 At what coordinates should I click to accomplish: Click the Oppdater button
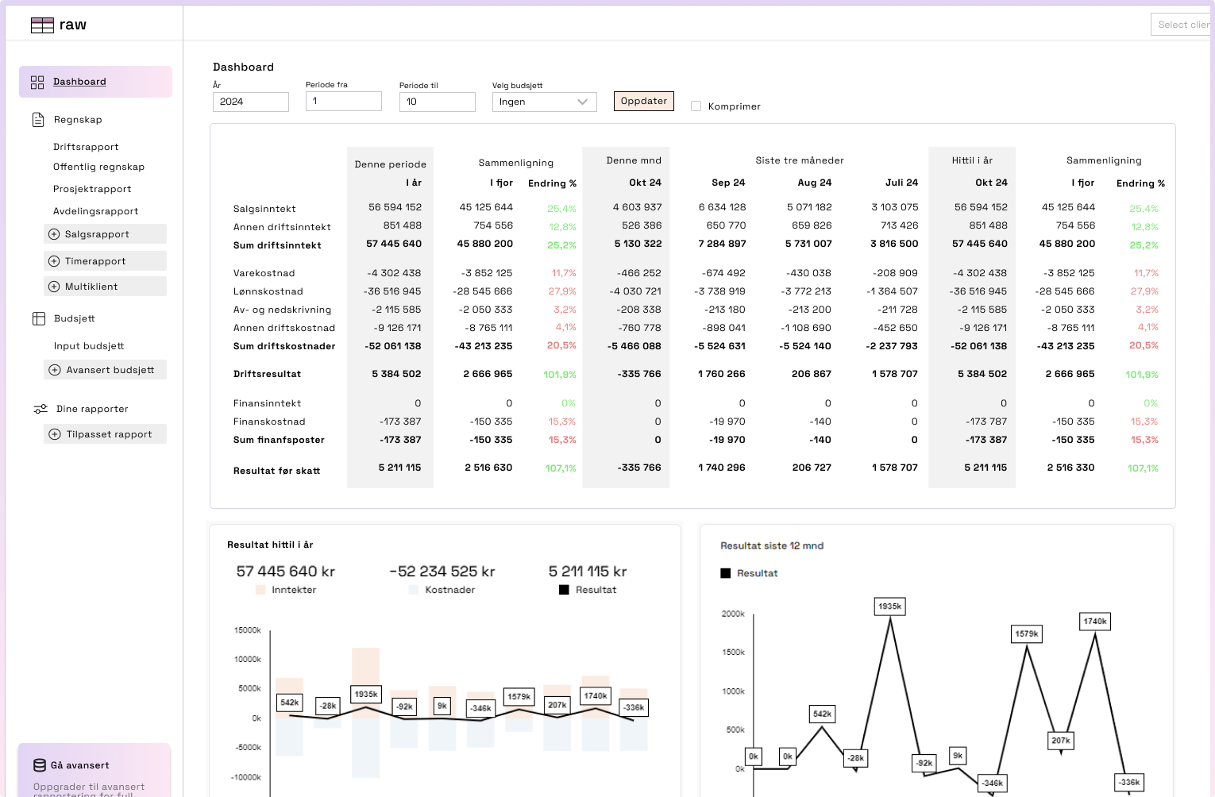tap(644, 101)
